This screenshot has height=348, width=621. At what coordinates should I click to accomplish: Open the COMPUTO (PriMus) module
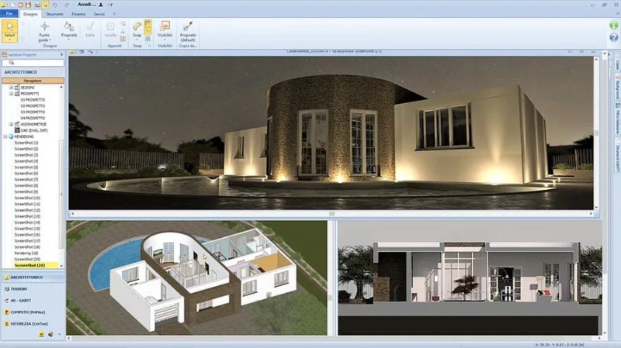tap(33, 312)
